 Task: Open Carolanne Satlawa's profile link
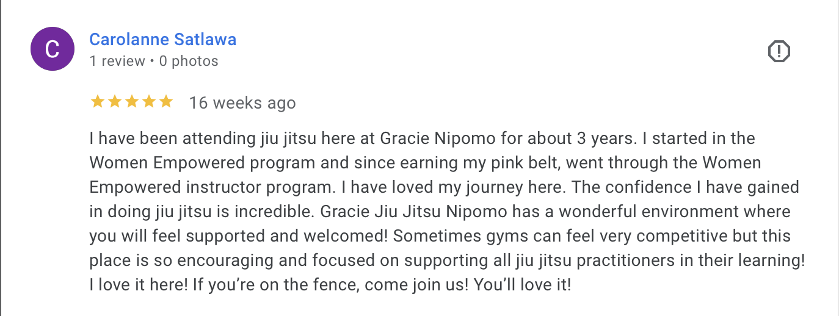point(162,40)
